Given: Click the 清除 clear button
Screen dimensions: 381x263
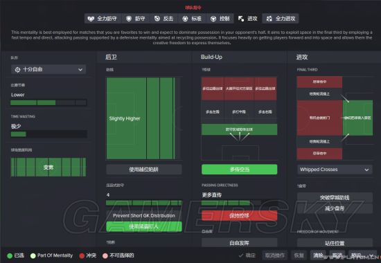Looking at the screenshot, I should tap(318, 255).
